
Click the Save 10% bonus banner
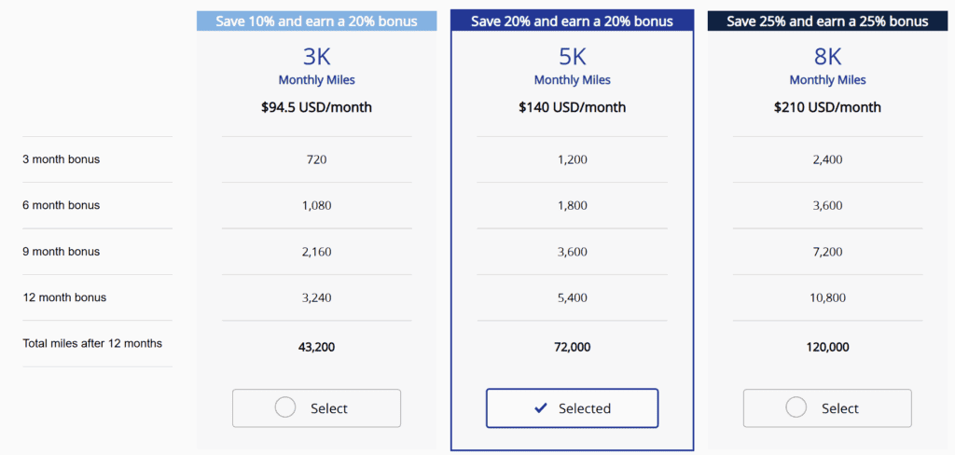(x=317, y=21)
